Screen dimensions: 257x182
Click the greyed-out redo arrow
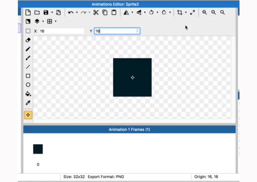pyautogui.click(x=84, y=12)
